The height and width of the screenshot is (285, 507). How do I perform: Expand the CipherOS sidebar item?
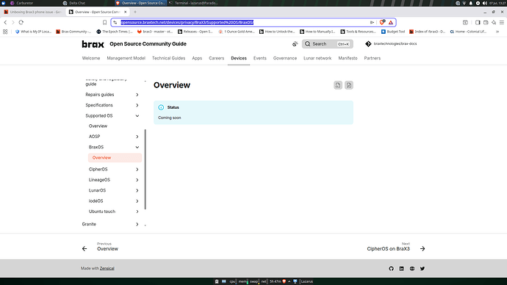137,170
